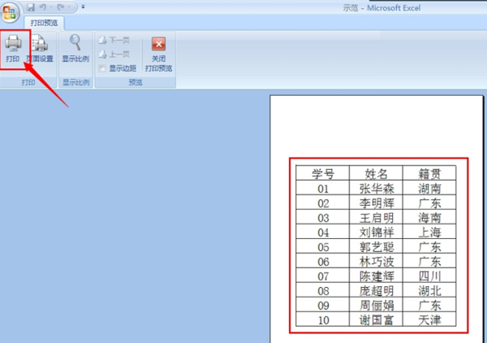
Task: Click the Undo icon in quick access toolbar
Action: click(x=43, y=7)
